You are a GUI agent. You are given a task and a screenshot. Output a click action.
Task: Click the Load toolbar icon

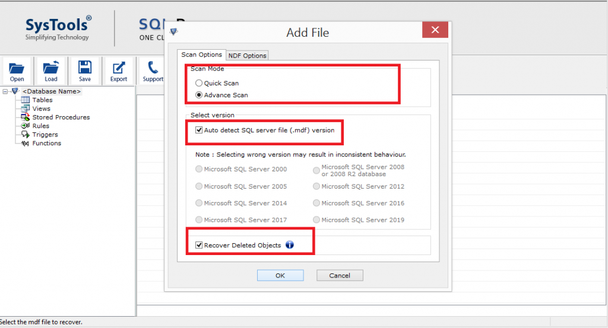point(51,68)
